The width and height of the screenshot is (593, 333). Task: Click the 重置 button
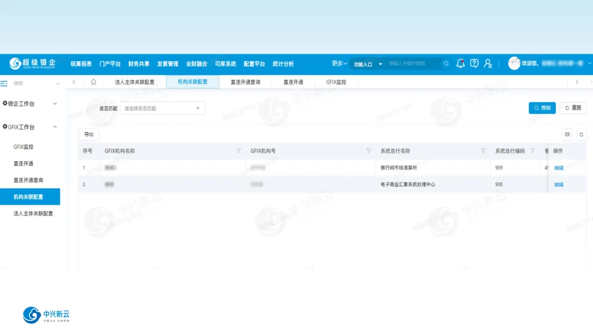click(x=573, y=108)
